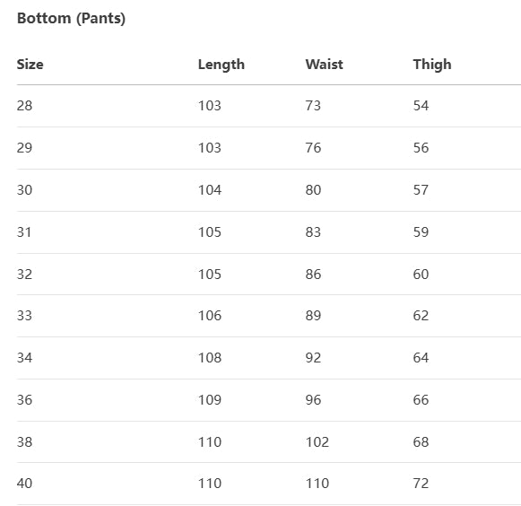521x506 pixels.
Task: Select the Thigh column header
Action: point(432,65)
